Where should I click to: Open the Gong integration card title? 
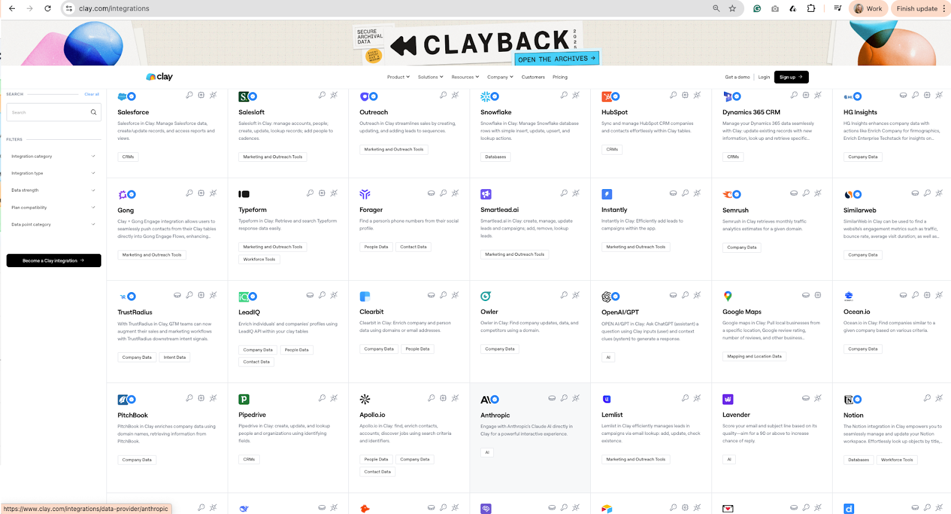(125, 210)
